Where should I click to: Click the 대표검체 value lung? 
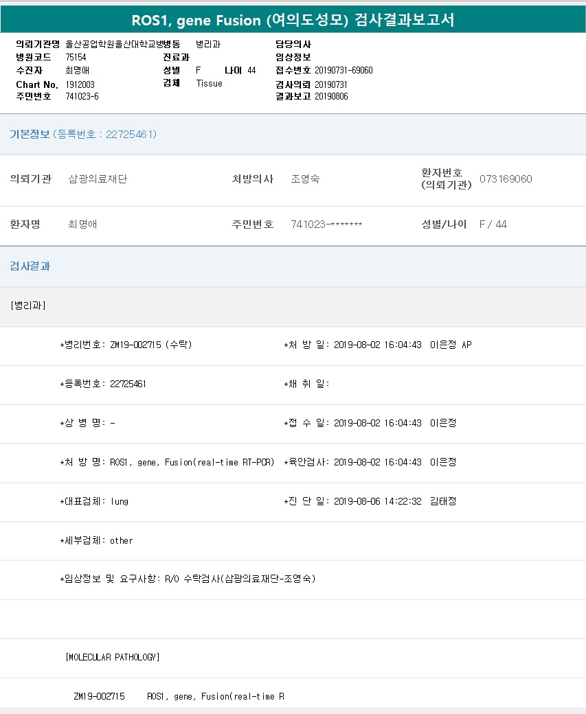[x=120, y=501]
